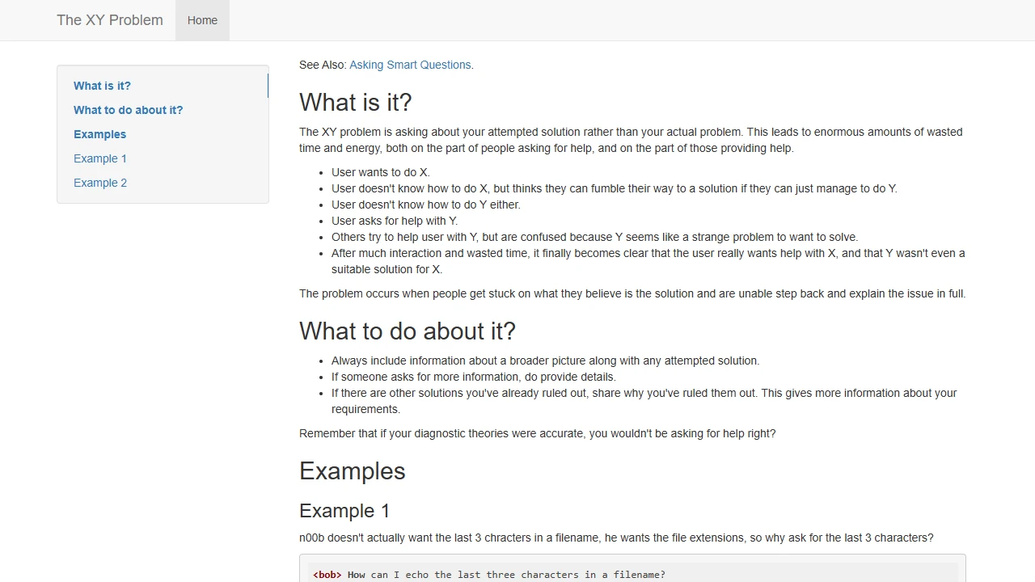Click the n00b file extensions sentence
This screenshot has width=1035, height=582.
click(x=616, y=538)
